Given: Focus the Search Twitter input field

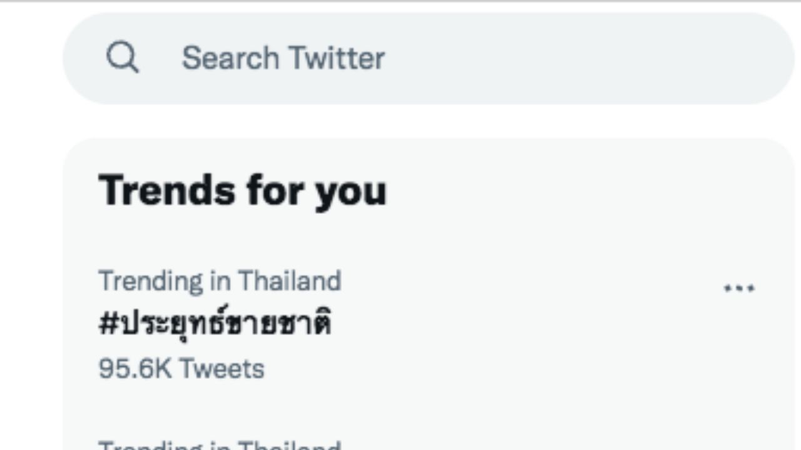Looking at the screenshot, I should [438, 59].
